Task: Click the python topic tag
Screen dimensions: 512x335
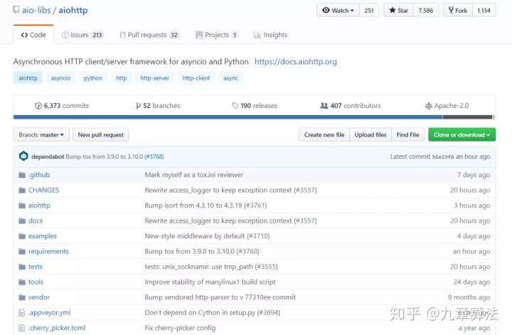Action: click(x=93, y=78)
